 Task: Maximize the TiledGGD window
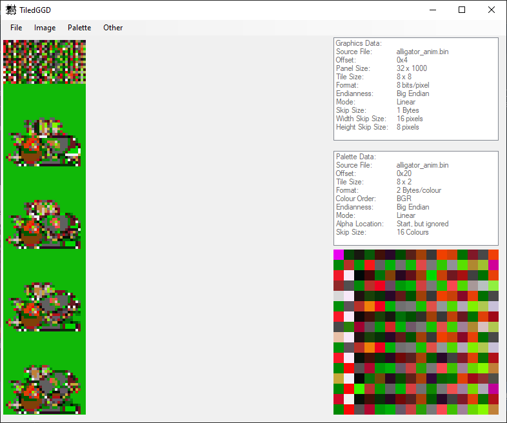pyautogui.click(x=462, y=10)
